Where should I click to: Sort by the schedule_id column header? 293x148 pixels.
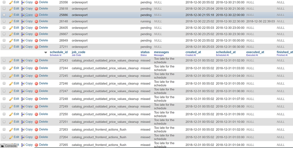click(x=59, y=52)
